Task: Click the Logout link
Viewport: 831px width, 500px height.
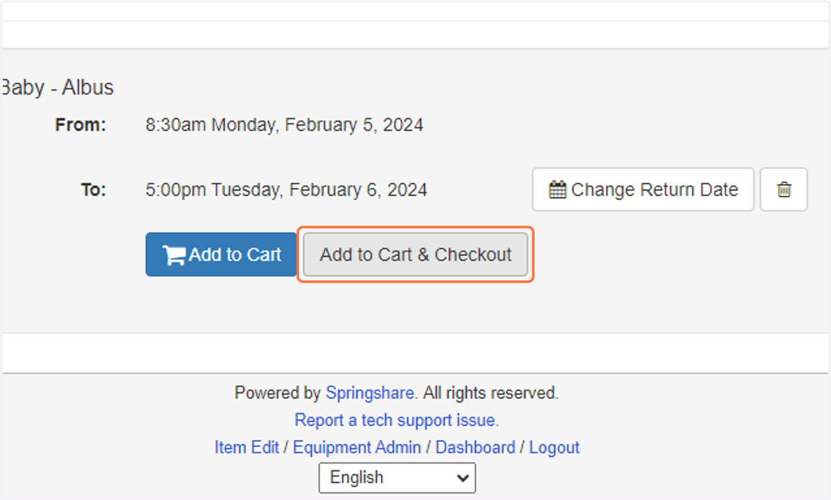Action: pyautogui.click(x=555, y=447)
